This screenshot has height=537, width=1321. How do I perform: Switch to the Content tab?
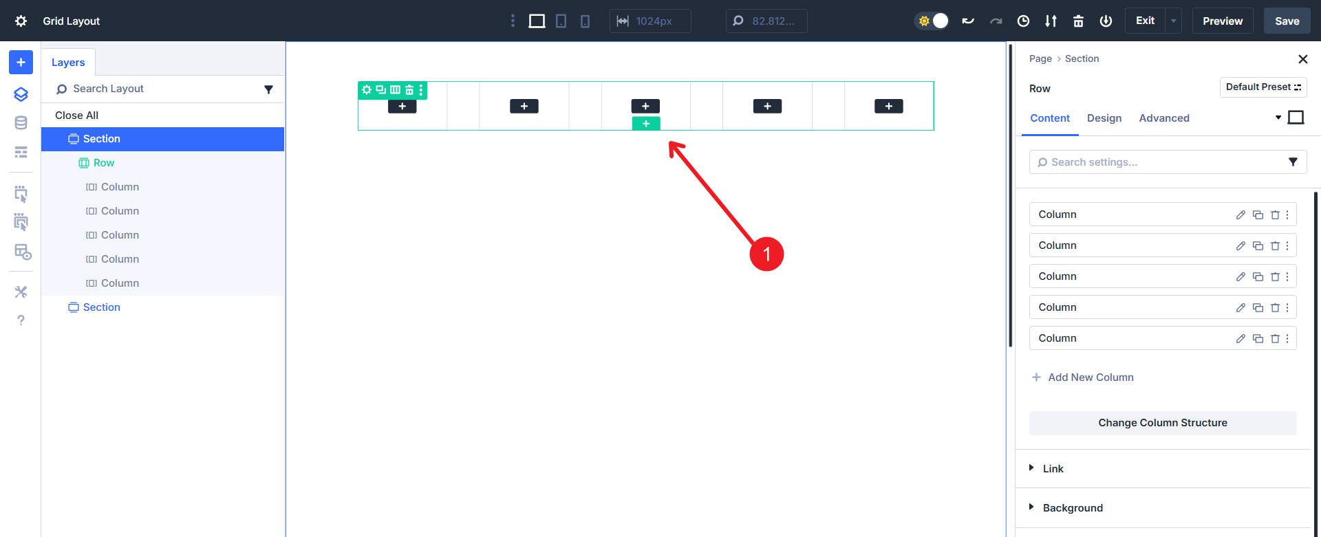pyautogui.click(x=1050, y=118)
